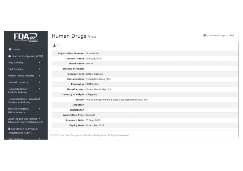Click the FDA Philippines logo
Image resolution: width=243 pixels, height=171 pixels.
tap(26, 37)
